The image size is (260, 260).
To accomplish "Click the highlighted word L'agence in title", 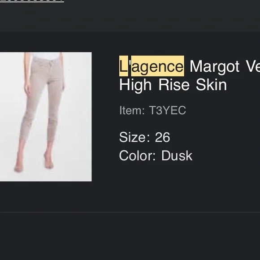I will coord(152,66).
